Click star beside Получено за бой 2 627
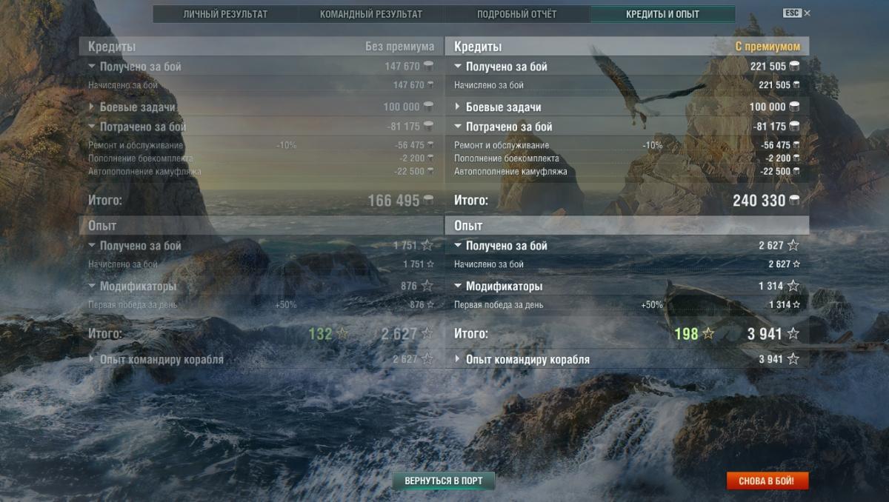 point(793,246)
